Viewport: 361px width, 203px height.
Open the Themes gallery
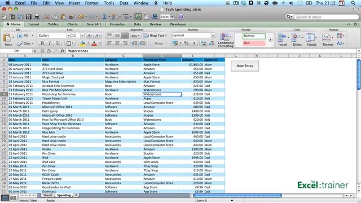tap(327, 39)
